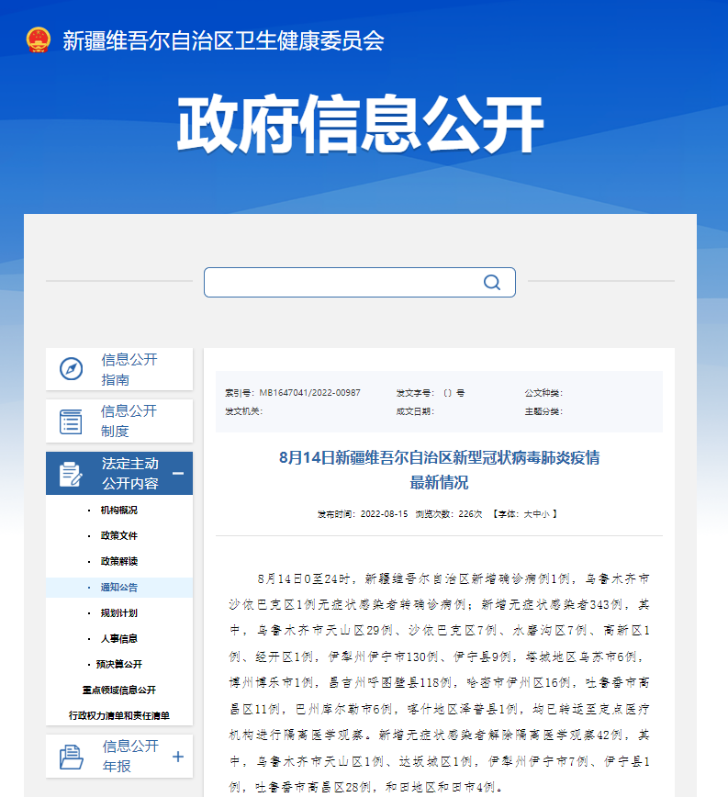This screenshot has height=797, width=728.
Task: Open the 机构概况 sidebar item
Action: (x=118, y=510)
